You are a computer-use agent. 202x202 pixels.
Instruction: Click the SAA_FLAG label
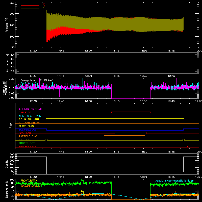[25, 133]
